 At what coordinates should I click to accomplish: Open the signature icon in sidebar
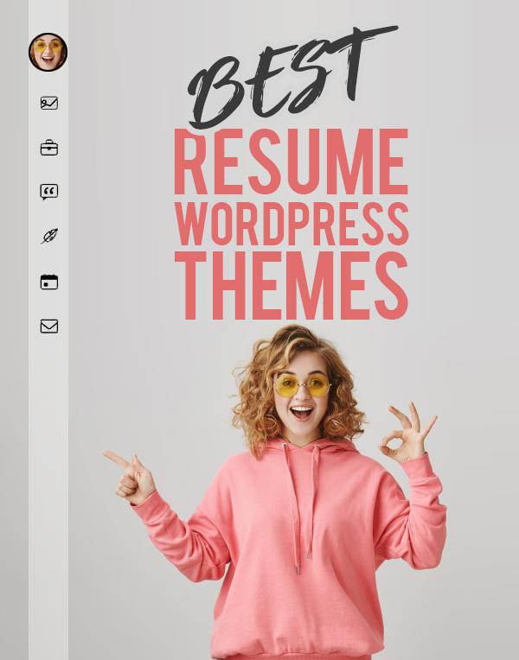tap(49, 103)
